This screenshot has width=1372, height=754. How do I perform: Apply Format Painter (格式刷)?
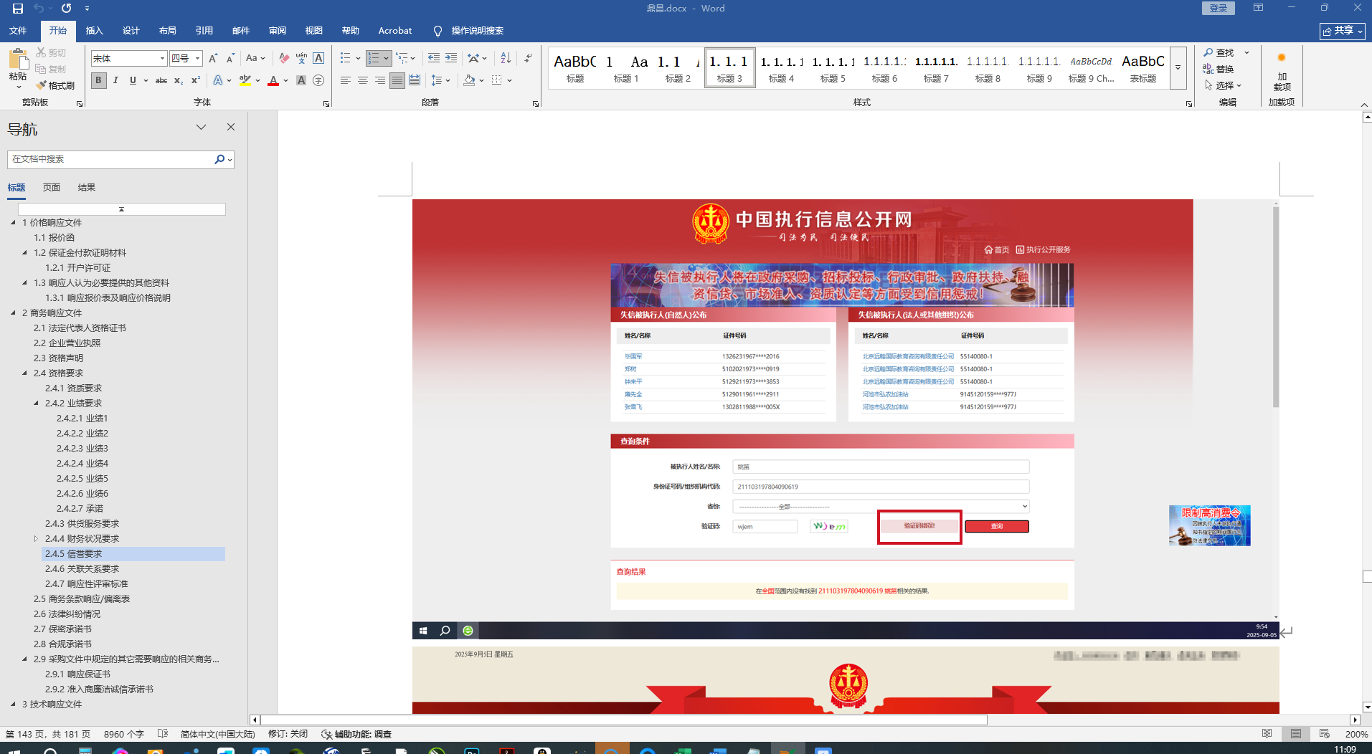[56, 85]
